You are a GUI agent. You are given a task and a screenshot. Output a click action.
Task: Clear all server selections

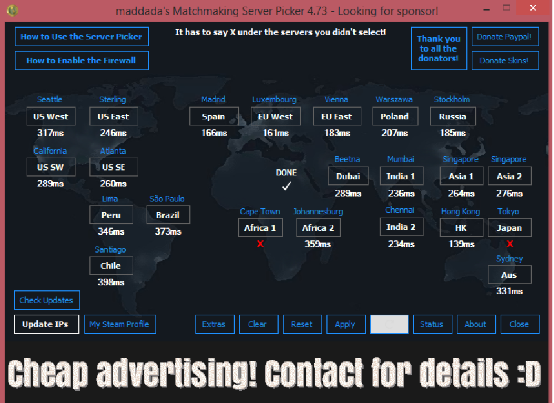click(258, 324)
